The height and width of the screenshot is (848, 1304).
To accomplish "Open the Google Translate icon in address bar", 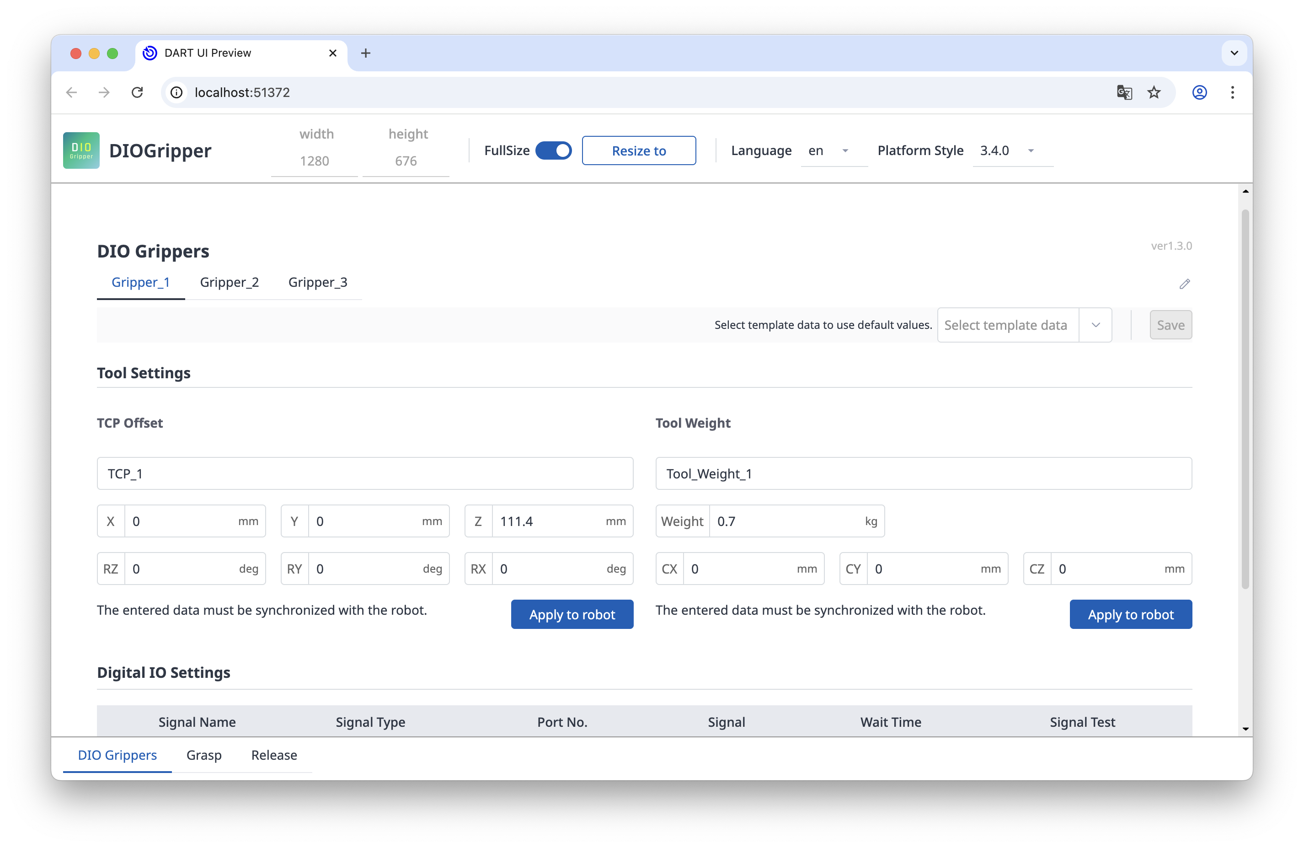I will tap(1124, 92).
